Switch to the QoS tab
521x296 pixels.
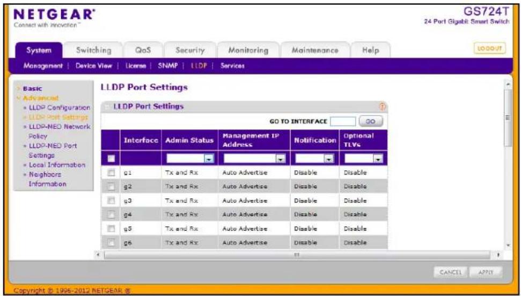[x=143, y=50]
